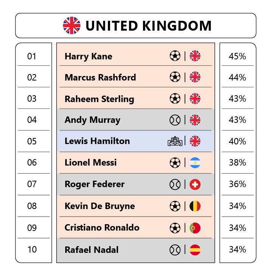Screen dimensions: 274x268
Task: Click rank number 10
Action: pos(32,249)
